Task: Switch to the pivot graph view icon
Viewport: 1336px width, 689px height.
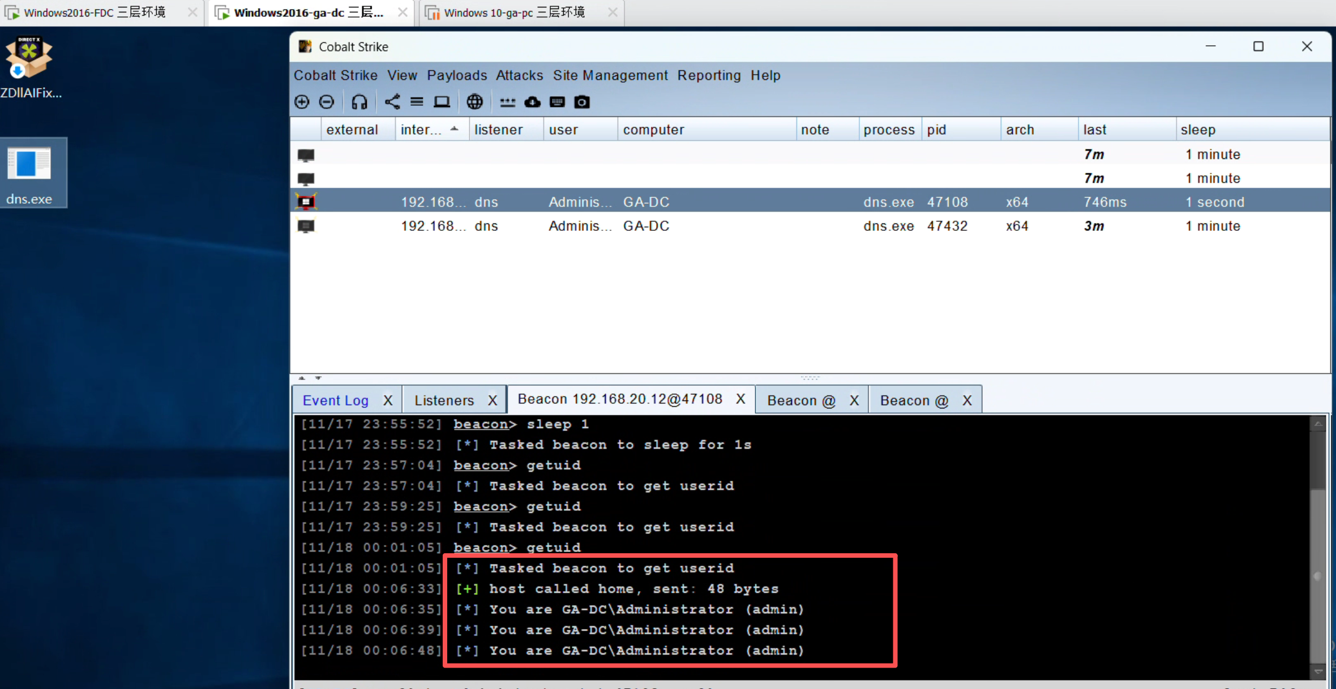Action: point(392,102)
